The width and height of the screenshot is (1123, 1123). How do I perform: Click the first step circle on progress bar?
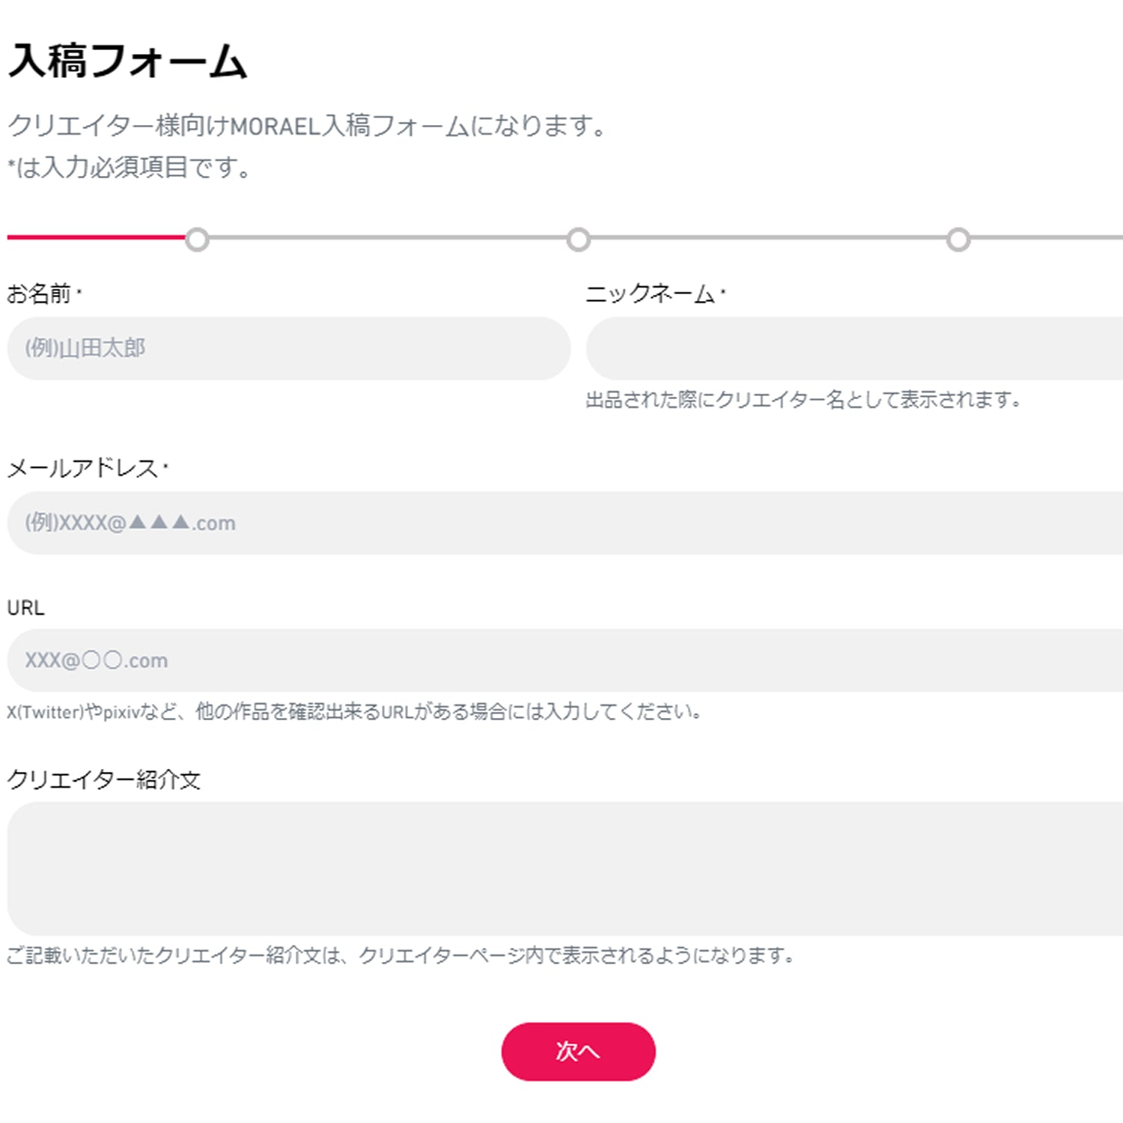pos(197,240)
